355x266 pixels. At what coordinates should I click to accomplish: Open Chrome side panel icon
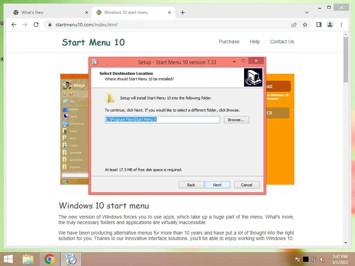pyautogui.click(x=319, y=25)
